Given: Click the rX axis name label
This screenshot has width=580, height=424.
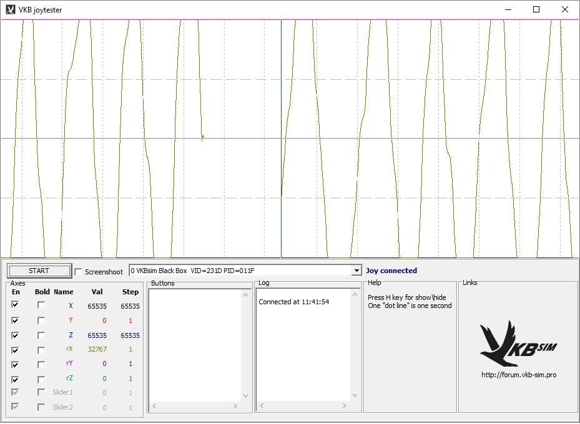Looking at the screenshot, I should 69,349.
